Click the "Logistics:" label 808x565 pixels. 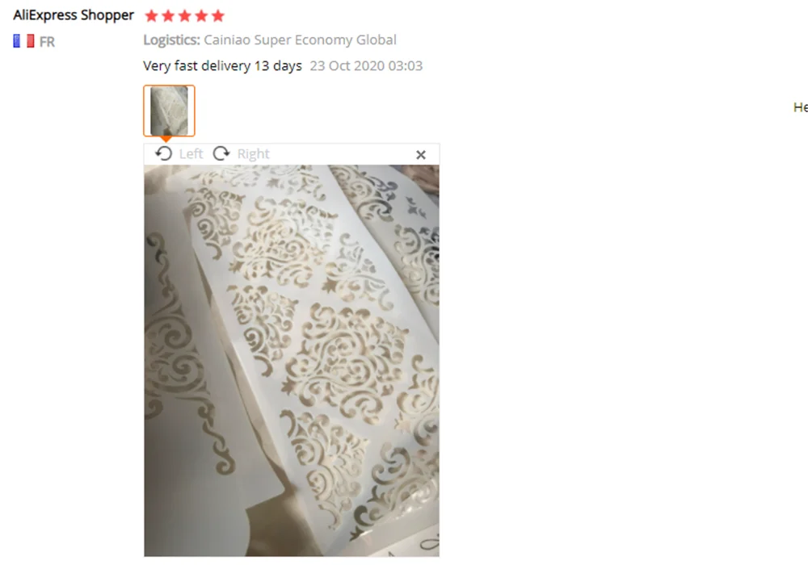(171, 40)
